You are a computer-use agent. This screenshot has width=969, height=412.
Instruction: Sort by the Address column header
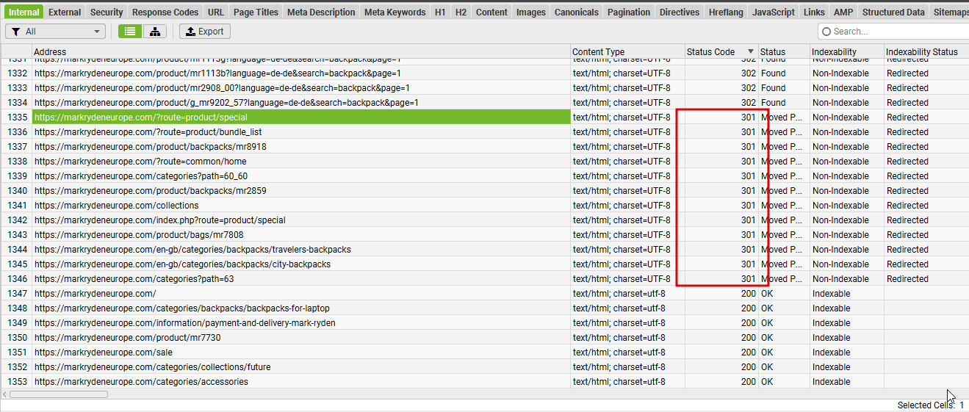point(301,51)
